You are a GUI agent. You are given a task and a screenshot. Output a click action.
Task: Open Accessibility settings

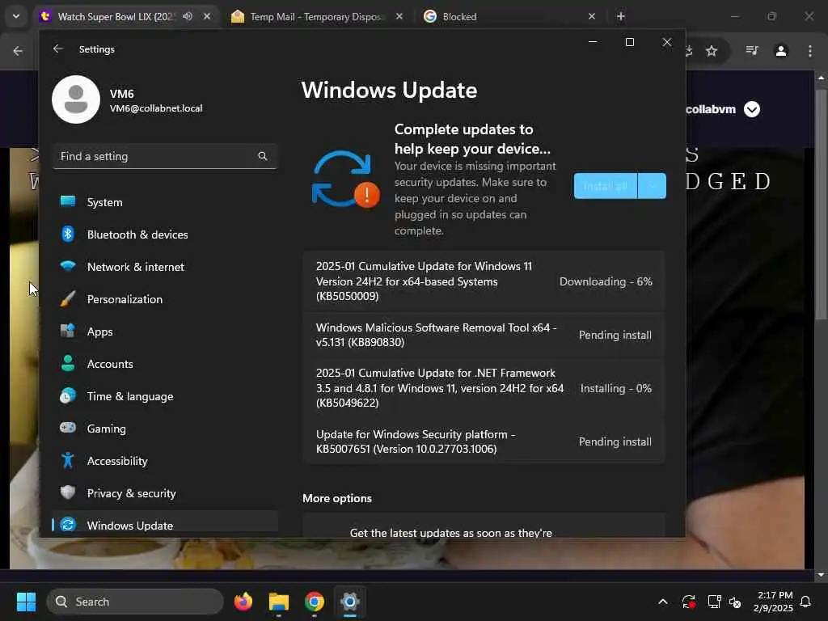click(165, 461)
